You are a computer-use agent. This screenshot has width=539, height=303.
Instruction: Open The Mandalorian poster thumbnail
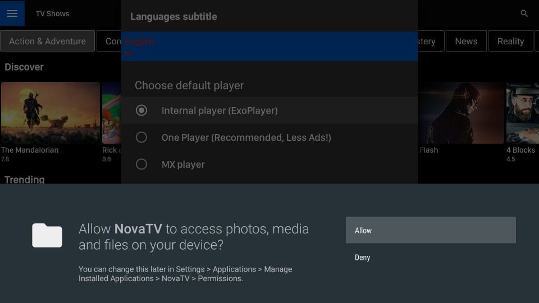click(x=51, y=113)
